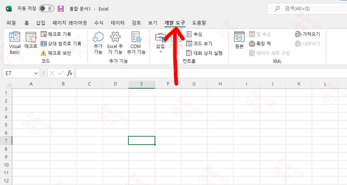Open XML 원본 (Source) pane
The height and width of the screenshot is (185, 347).
(x=239, y=40)
